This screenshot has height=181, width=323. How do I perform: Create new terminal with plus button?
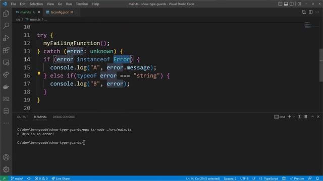[289, 117]
